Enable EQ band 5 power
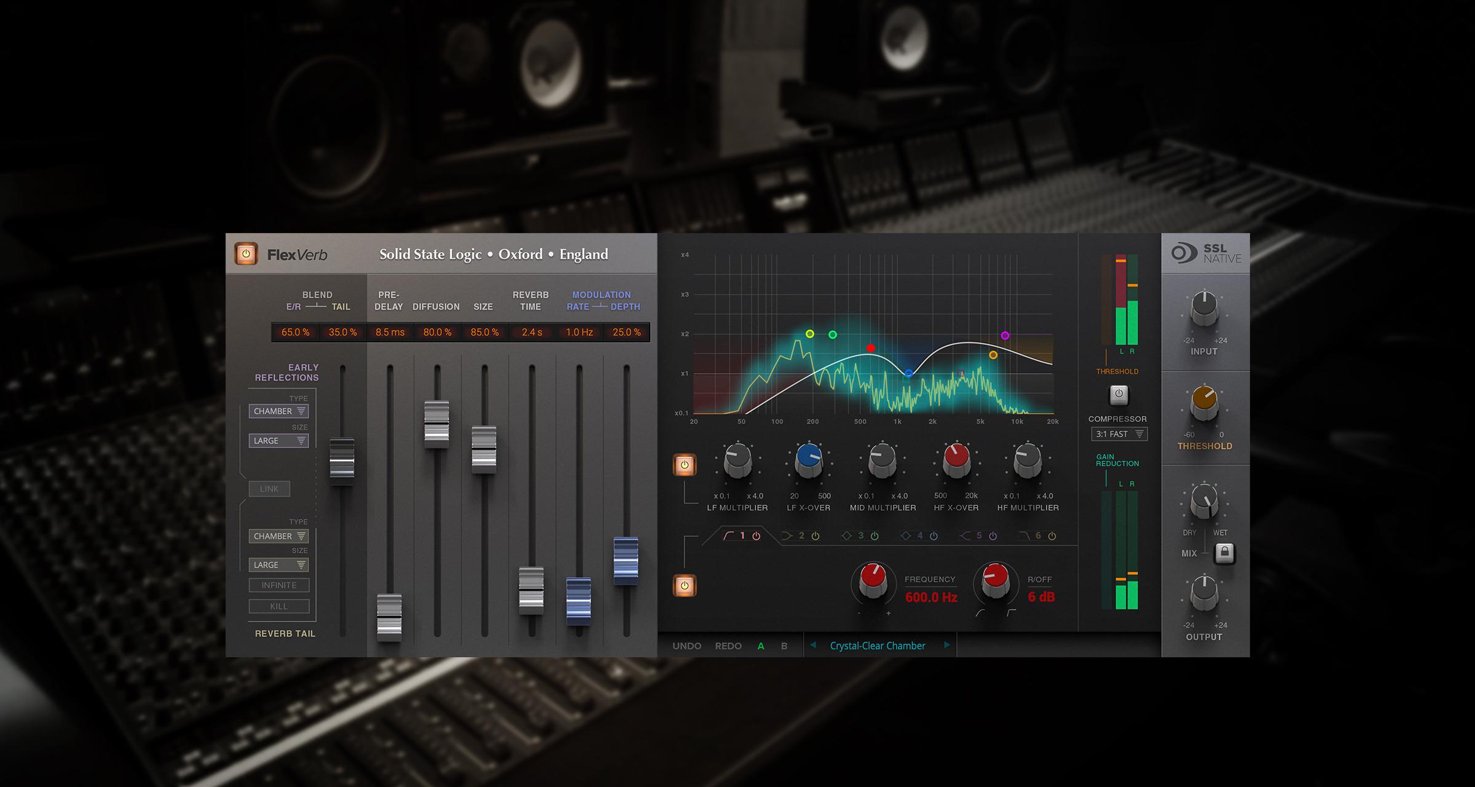1475x787 pixels. pos(993,536)
